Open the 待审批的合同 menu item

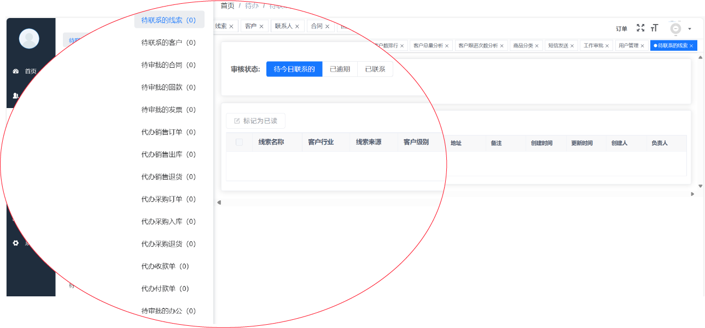pyautogui.click(x=168, y=65)
